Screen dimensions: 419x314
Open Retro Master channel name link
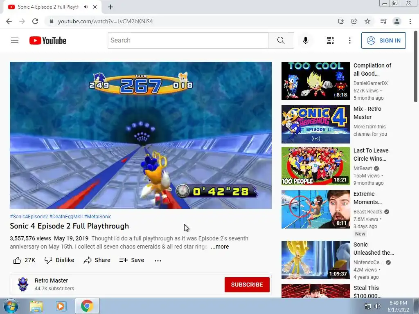pos(51,280)
